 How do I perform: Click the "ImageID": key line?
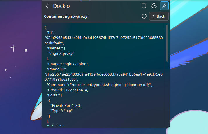[56, 69]
